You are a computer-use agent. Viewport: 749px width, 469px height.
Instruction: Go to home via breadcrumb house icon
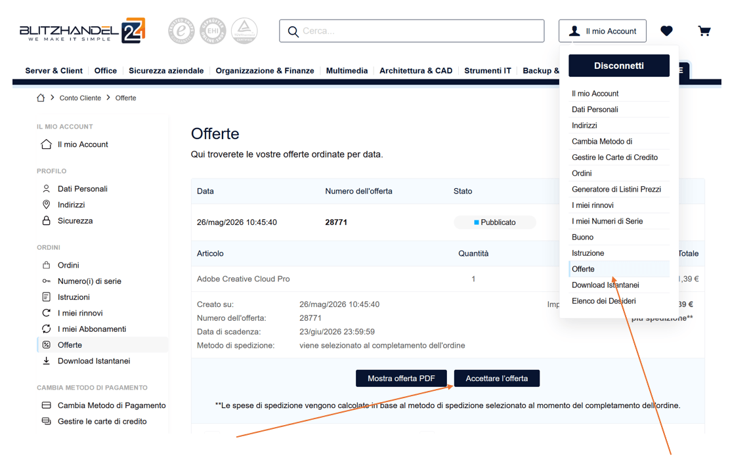(x=41, y=98)
